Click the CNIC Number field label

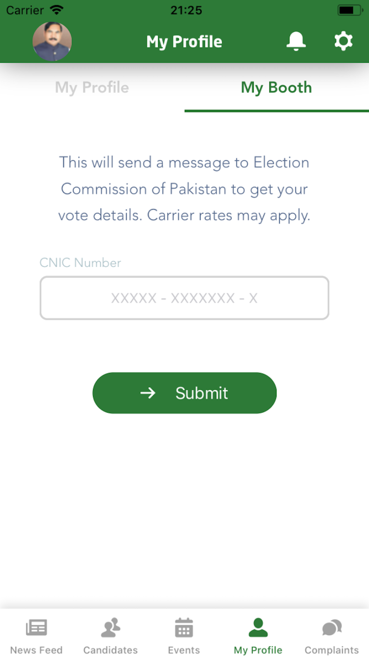point(80,263)
